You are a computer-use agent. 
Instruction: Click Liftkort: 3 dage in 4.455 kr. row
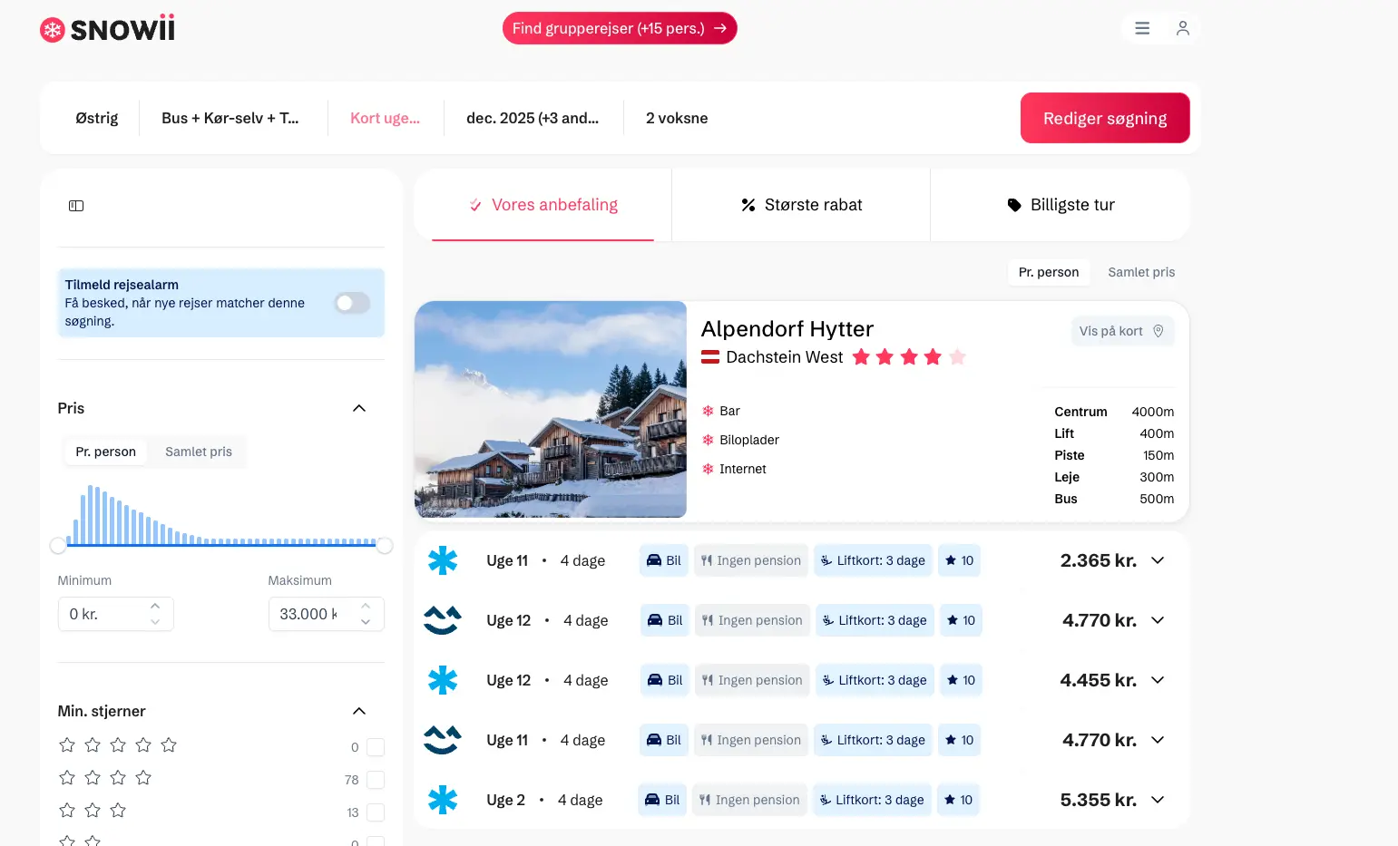click(x=875, y=680)
